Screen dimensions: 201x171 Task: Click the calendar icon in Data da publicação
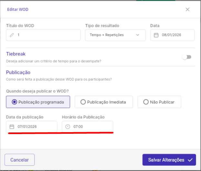pyautogui.click(x=12, y=127)
